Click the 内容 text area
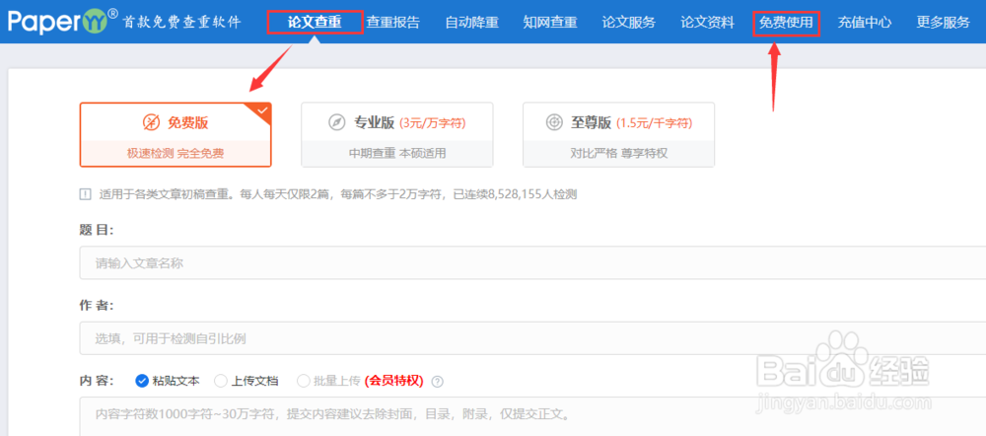Viewport: 986px width, 436px height. point(532,416)
